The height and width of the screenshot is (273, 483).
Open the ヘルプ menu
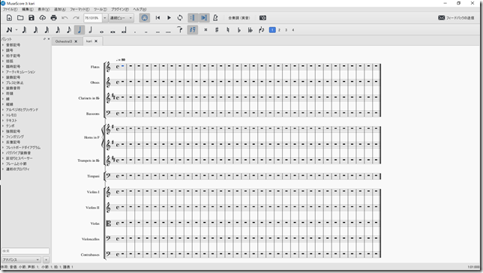pos(139,9)
